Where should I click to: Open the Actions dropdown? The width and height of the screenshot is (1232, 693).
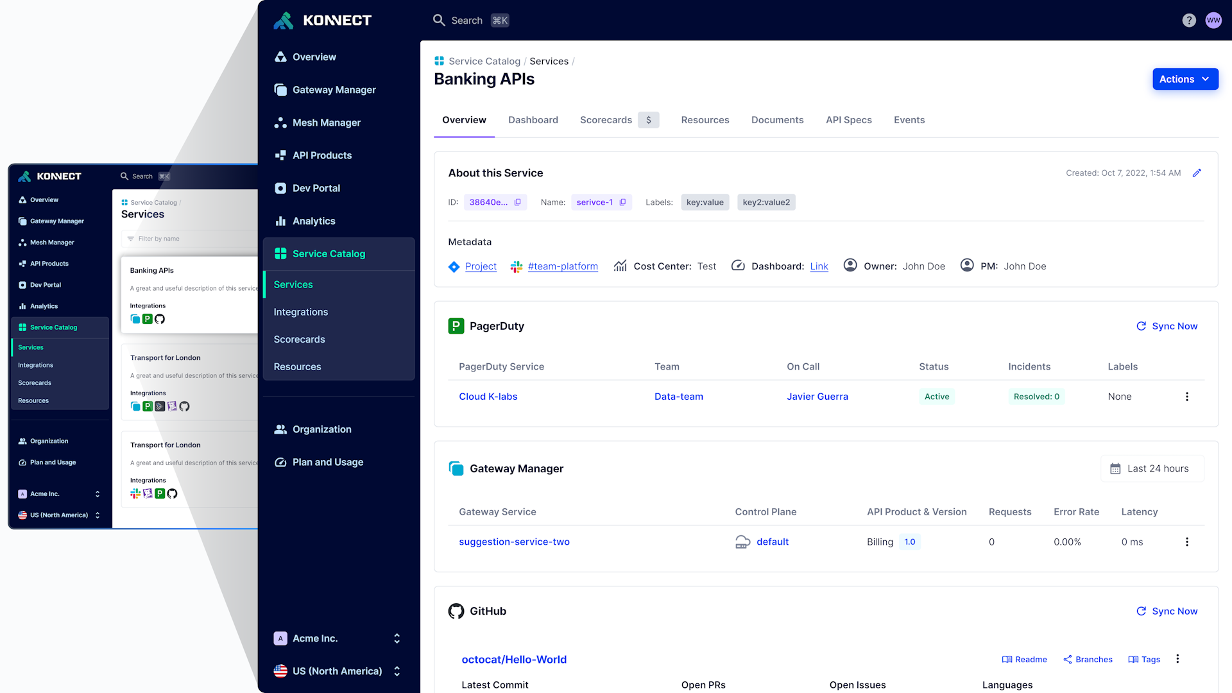pos(1185,79)
